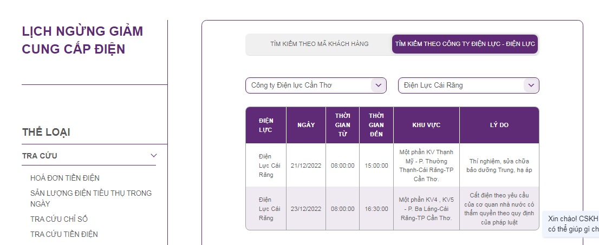The image size is (599, 245).
Task: Click the Lý do column header
Action: [499, 125]
